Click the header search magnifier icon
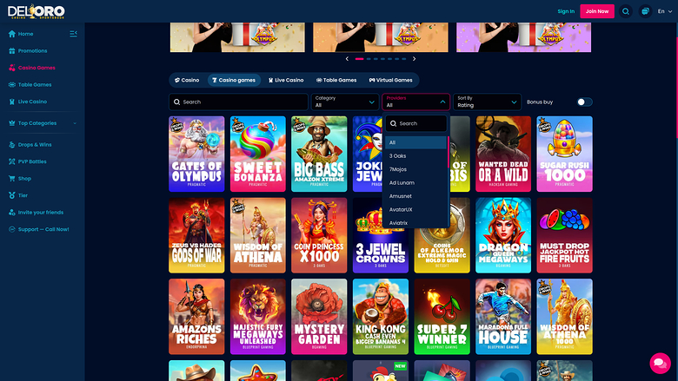678x381 pixels. point(626,11)
